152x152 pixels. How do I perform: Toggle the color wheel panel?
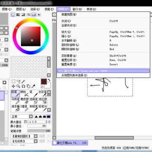[x=13, y=14]
